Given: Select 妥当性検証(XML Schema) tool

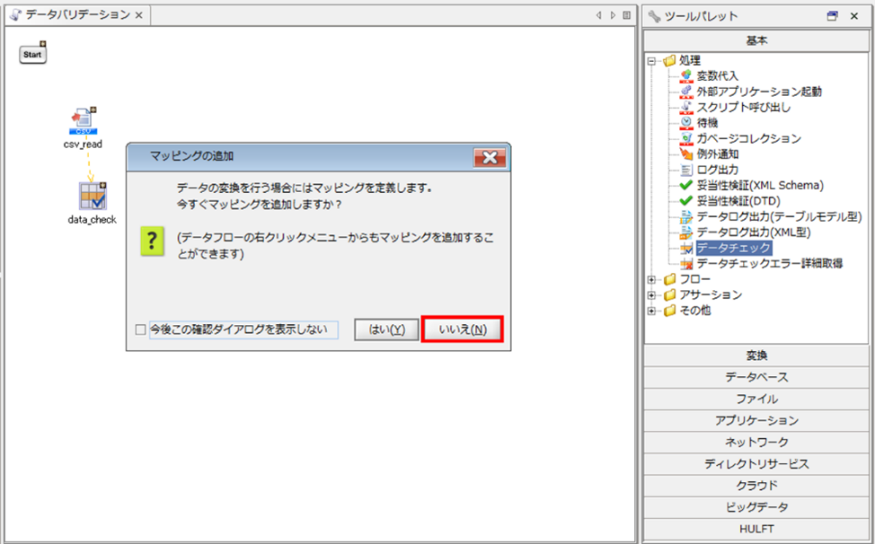Looking at the screenshot, I should tap(759, 186).
